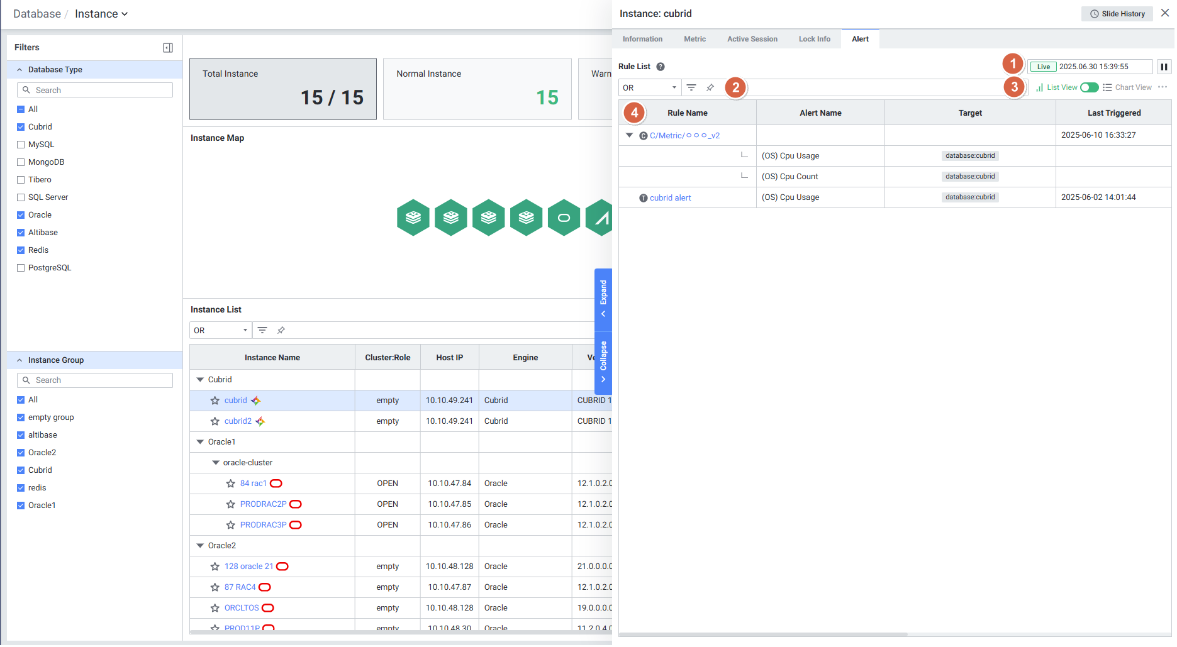Open the cubrid alert rule link

[x=670, y=198]
